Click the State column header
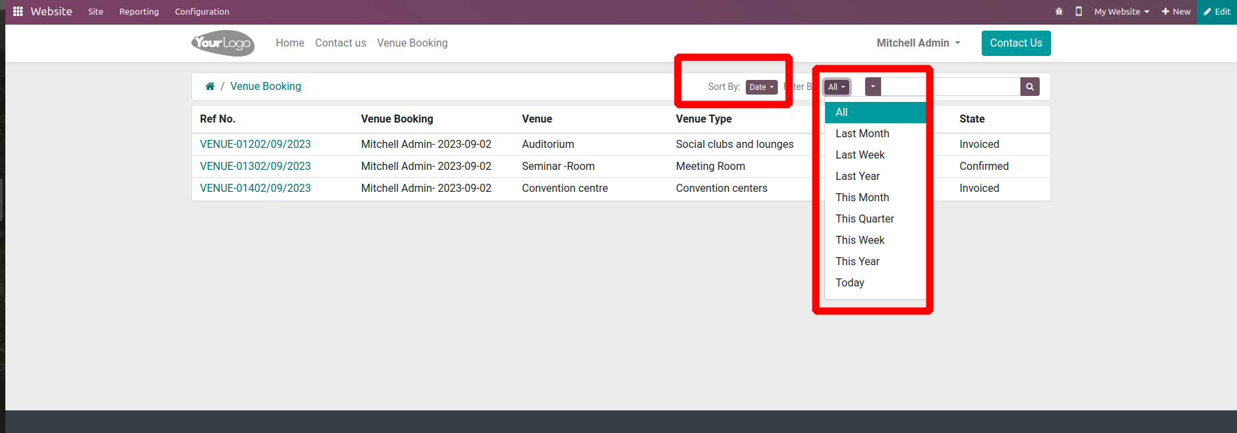1237x433 pixels. (972, 119)
